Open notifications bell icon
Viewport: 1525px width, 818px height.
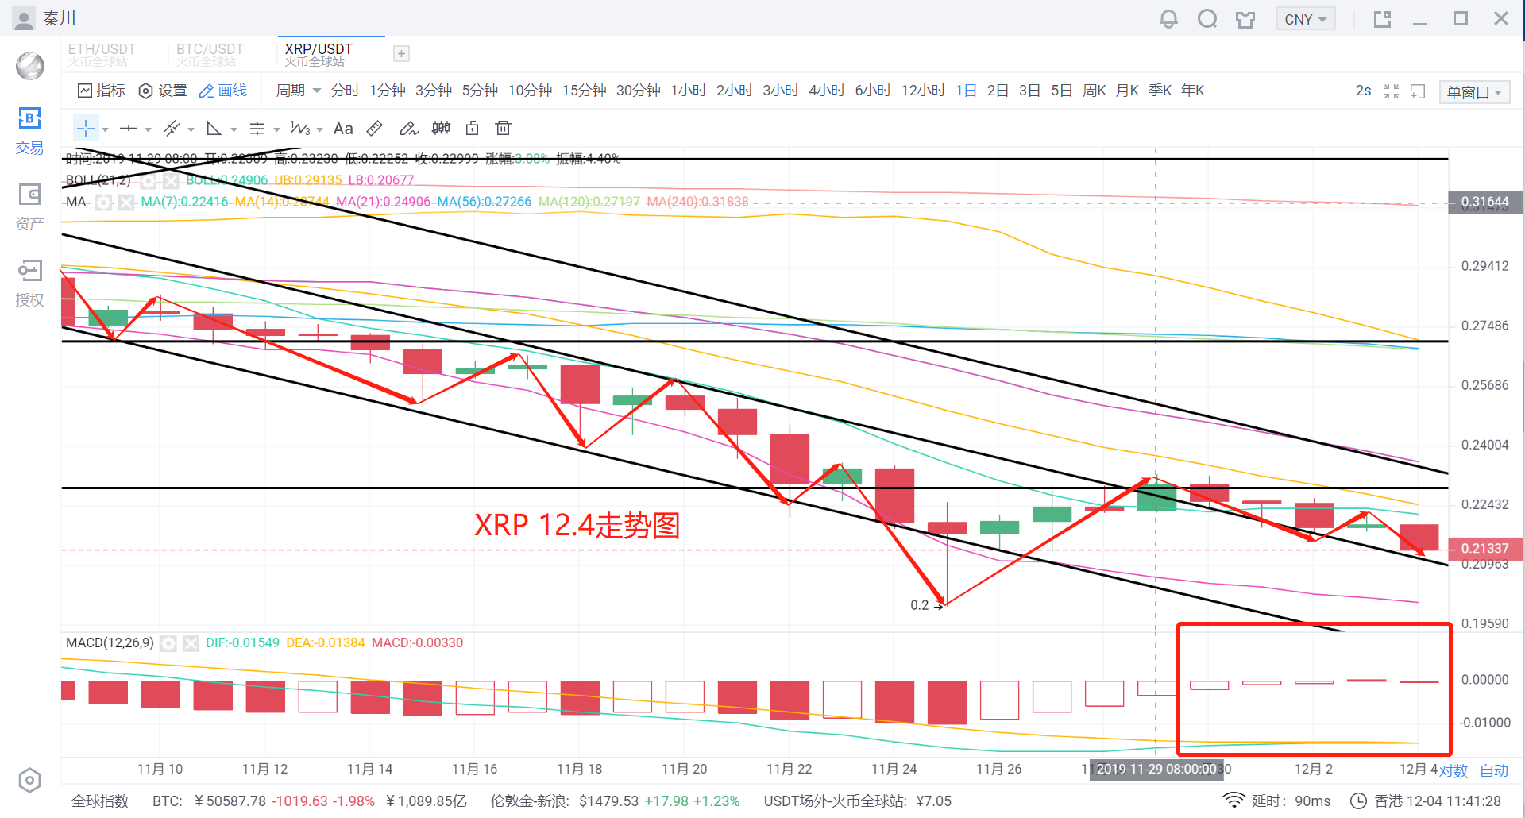[x=1168, y=19]
